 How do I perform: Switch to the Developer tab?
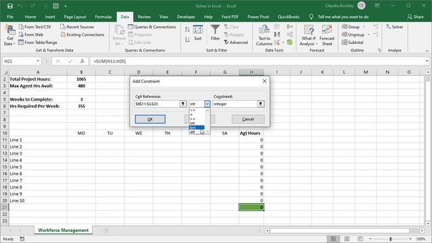(x=186, y=17)
